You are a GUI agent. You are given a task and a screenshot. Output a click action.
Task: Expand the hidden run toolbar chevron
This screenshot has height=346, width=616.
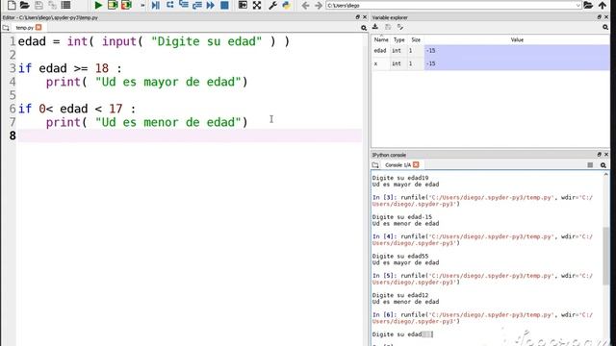pyautogui.click(x=142, y=6)
